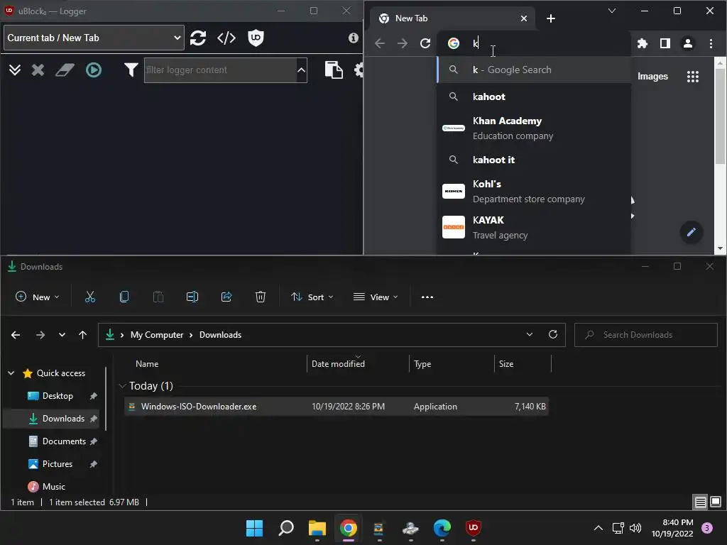Open uBlock logger settings gear

(x=359, y=70)
